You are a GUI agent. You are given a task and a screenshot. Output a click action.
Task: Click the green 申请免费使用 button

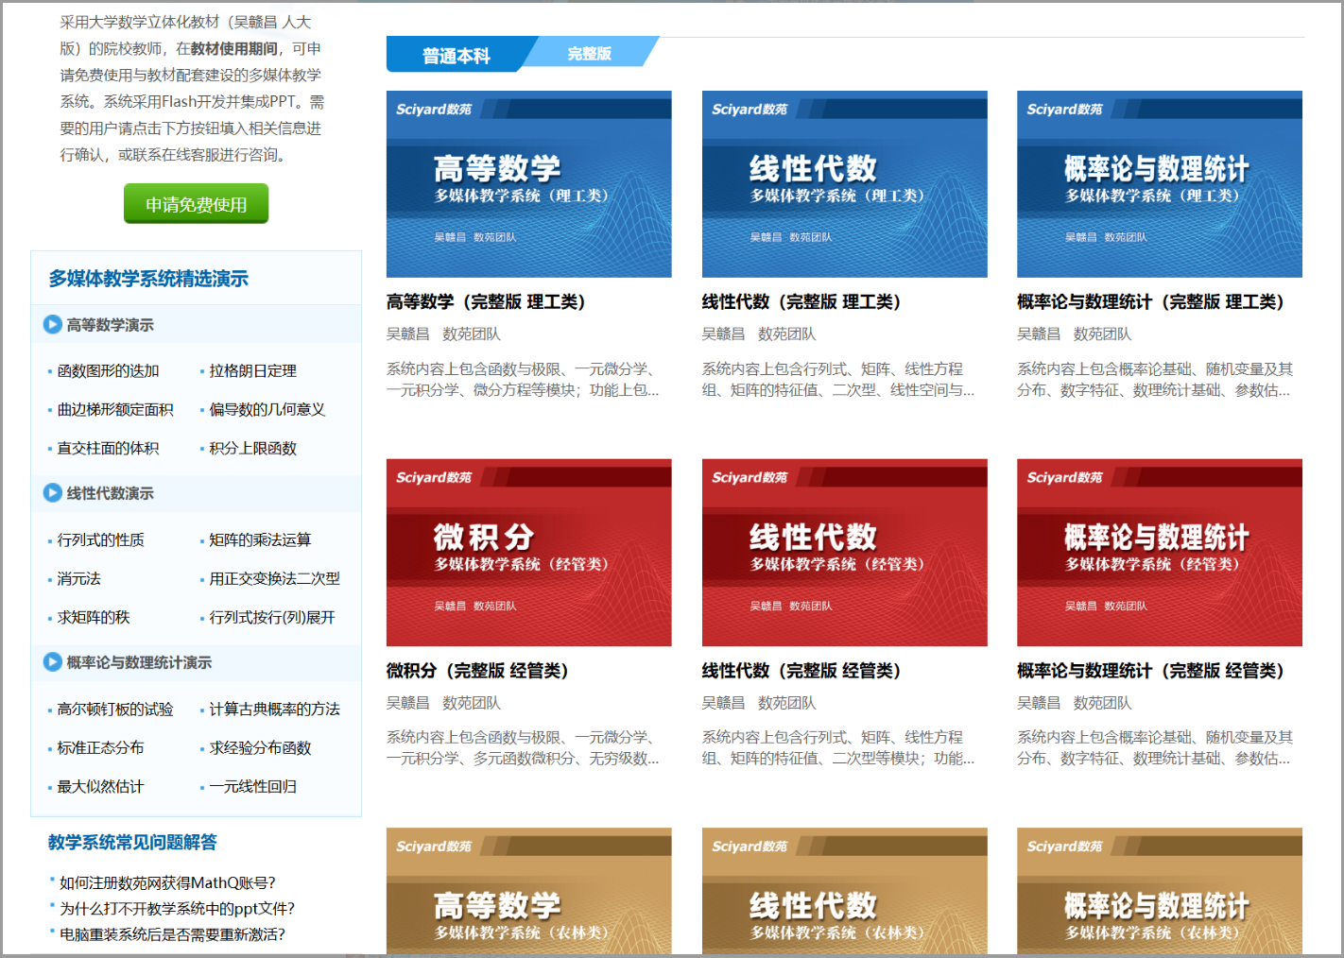pyautogui.click(x=197, y=204)
